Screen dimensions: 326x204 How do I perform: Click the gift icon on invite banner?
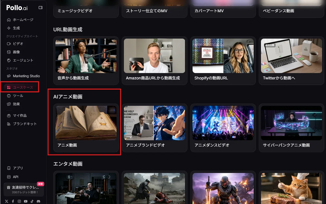click(x=9, y=187)
